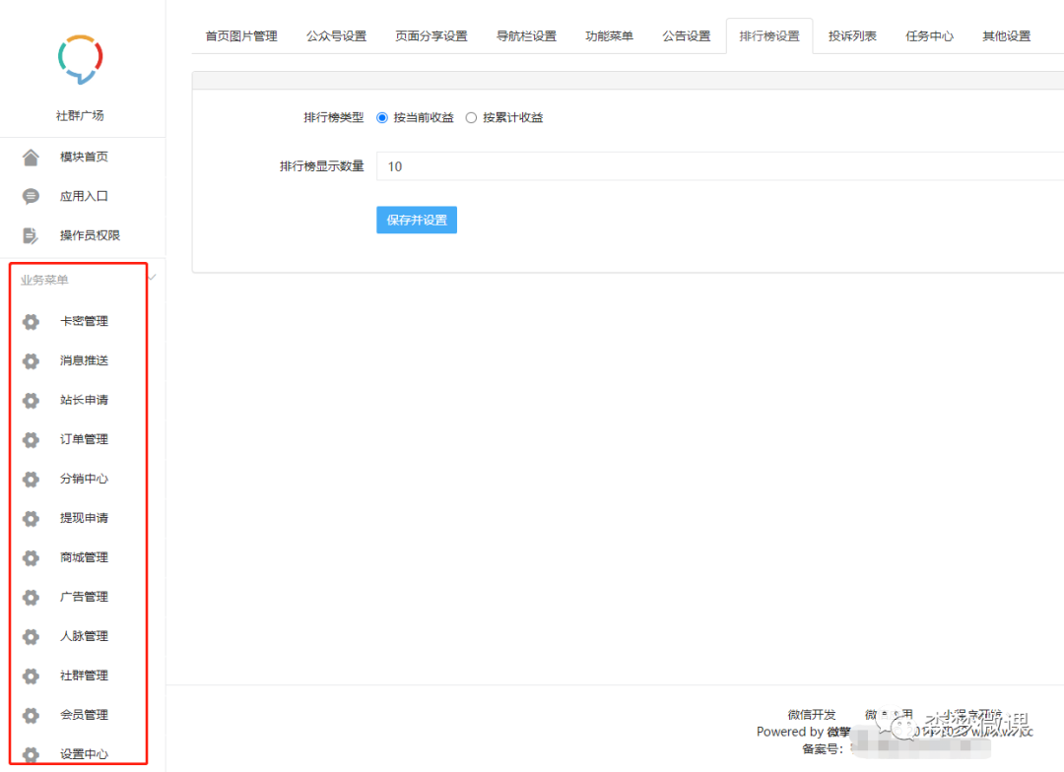Choose the 按累计收益 radio option
Viewport: 1064px width, 772px height.
point(472,117)
